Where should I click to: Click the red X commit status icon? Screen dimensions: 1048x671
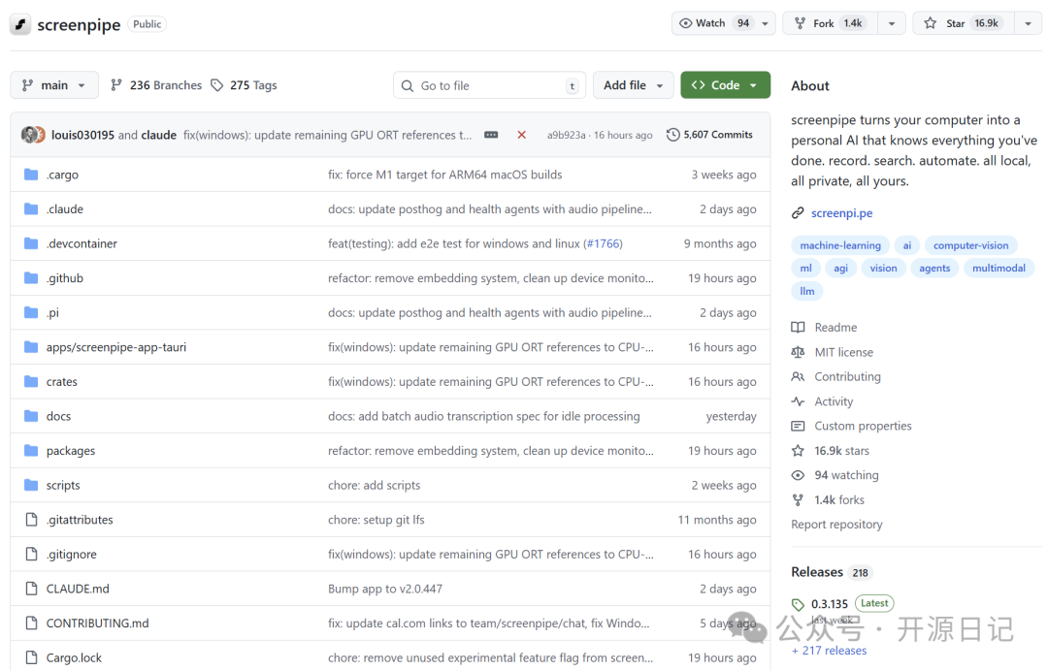pos(521,135)
